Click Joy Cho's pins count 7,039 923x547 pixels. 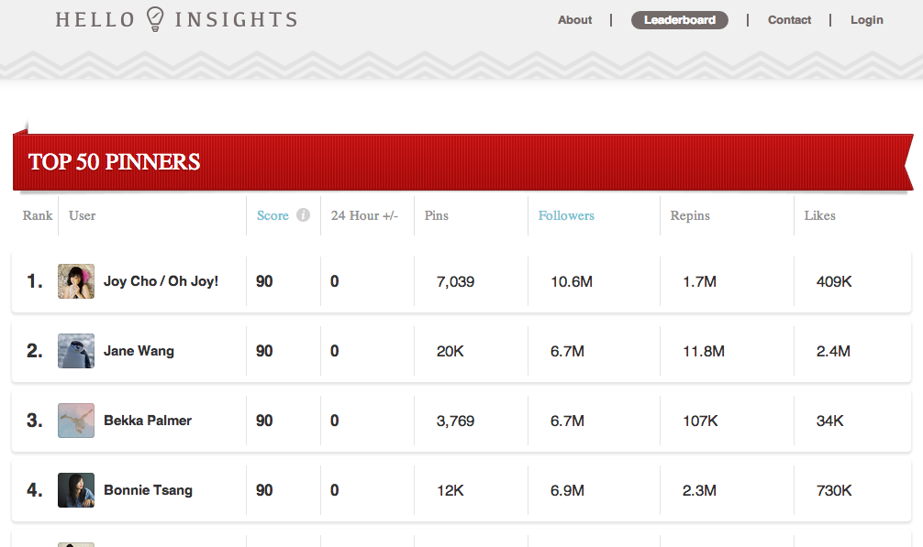(x=455, y=282)
